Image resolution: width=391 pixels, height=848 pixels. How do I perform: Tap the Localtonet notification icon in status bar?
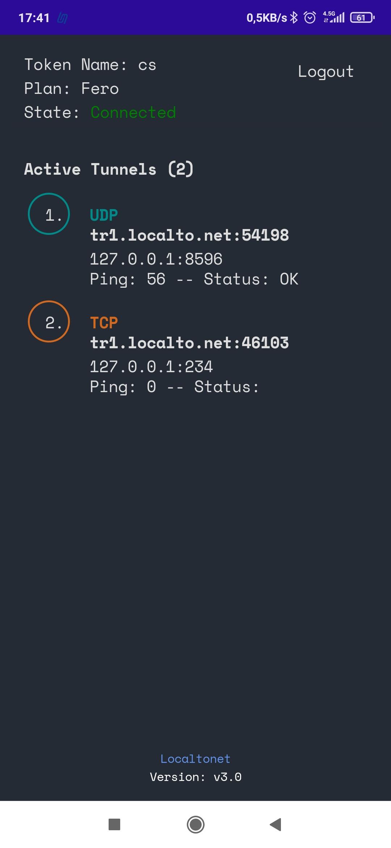click(x=62, y=18)
